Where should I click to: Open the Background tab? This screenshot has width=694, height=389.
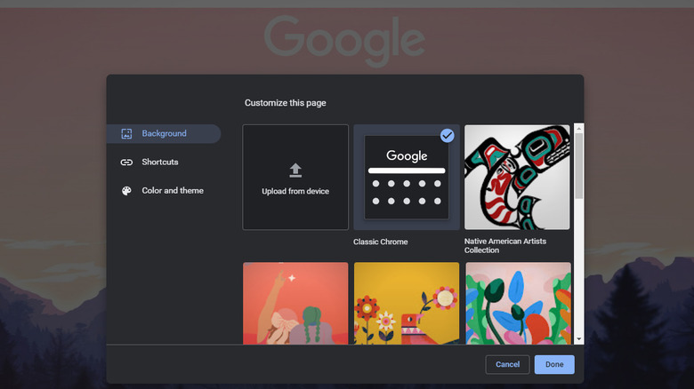[164, 134]
